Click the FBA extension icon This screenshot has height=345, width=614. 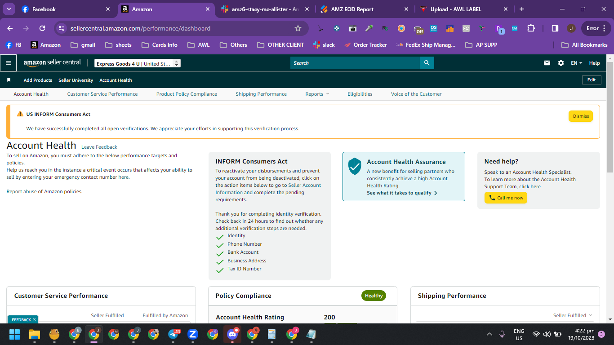coord(514,28)
